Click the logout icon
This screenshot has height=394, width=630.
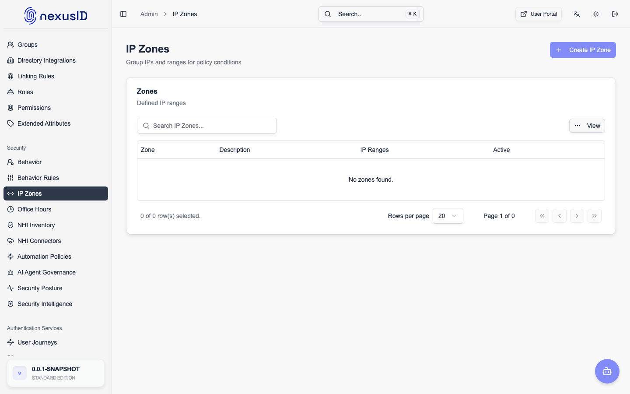tap(615, 14)
